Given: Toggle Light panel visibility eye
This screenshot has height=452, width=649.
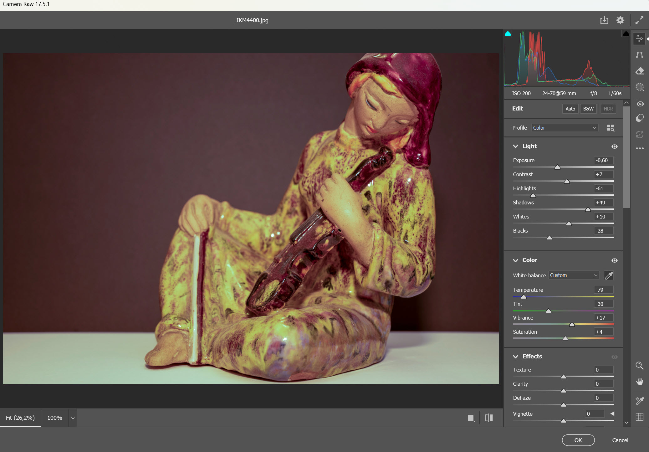Looking at the screenshot, I should point(614,146).
